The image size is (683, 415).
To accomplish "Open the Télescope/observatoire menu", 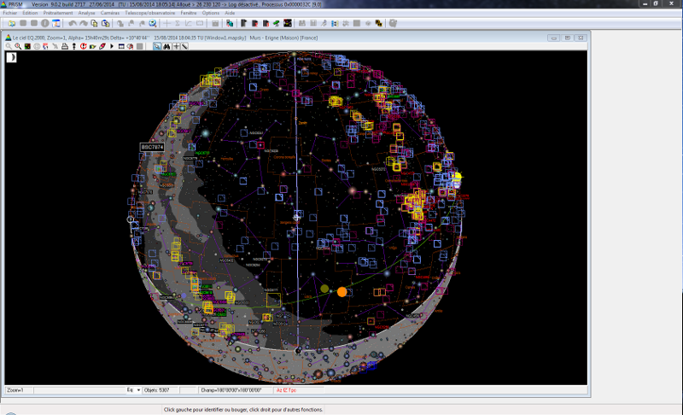I will 149,14.
